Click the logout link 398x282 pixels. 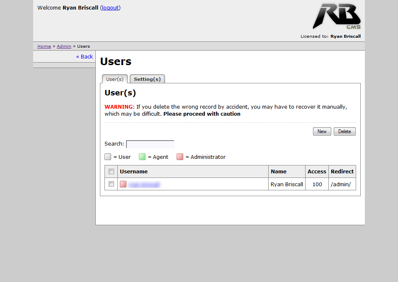click(110, 7)
